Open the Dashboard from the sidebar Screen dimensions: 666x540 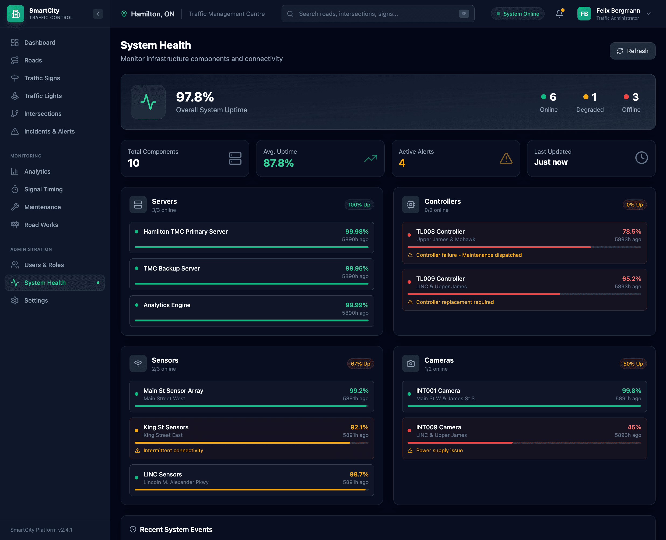click(x=40, y=43)
